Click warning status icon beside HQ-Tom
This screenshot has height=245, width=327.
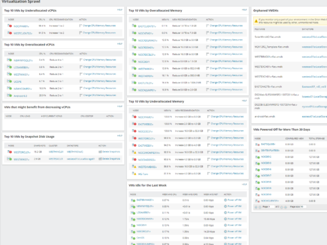point(134,174)
